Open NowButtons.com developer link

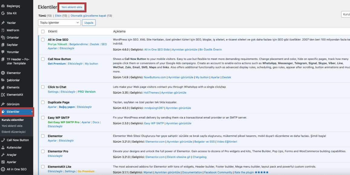(x=155, y=77)
